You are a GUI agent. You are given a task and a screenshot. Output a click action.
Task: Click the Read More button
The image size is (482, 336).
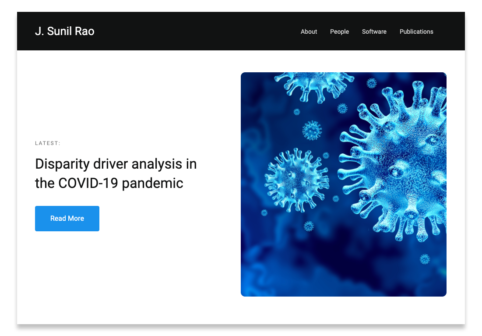[67, 219]
